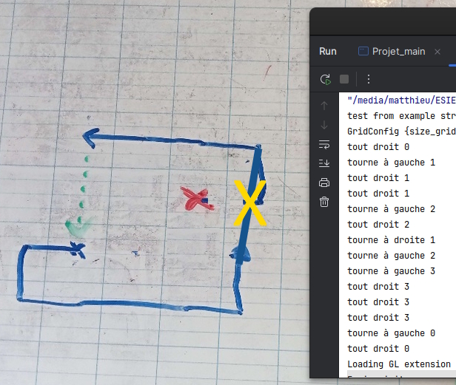Click the Print output icon
This screenshot has width=456, height=385.
pos(324,183)
